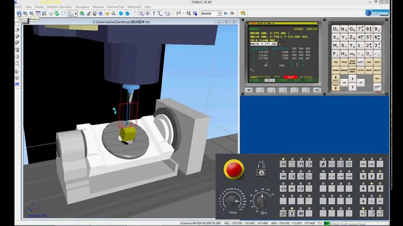The width and height of the screenshot is (403, 226).
Task: Click the CAN key on the keypad
Action: coord(369,62)
